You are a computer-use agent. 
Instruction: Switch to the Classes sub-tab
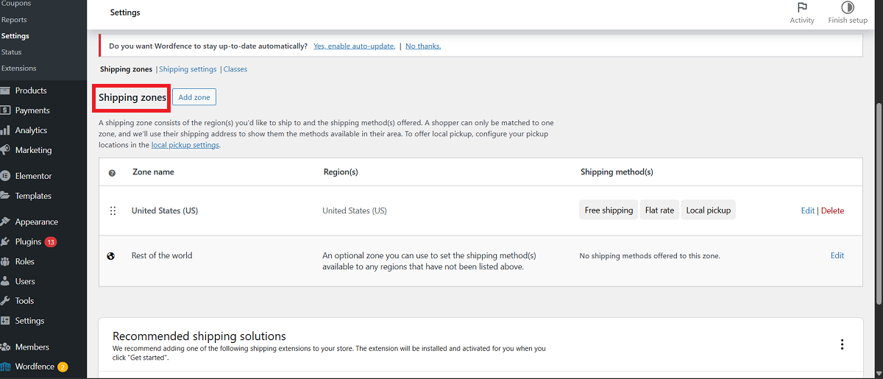(x=235, y=69)
